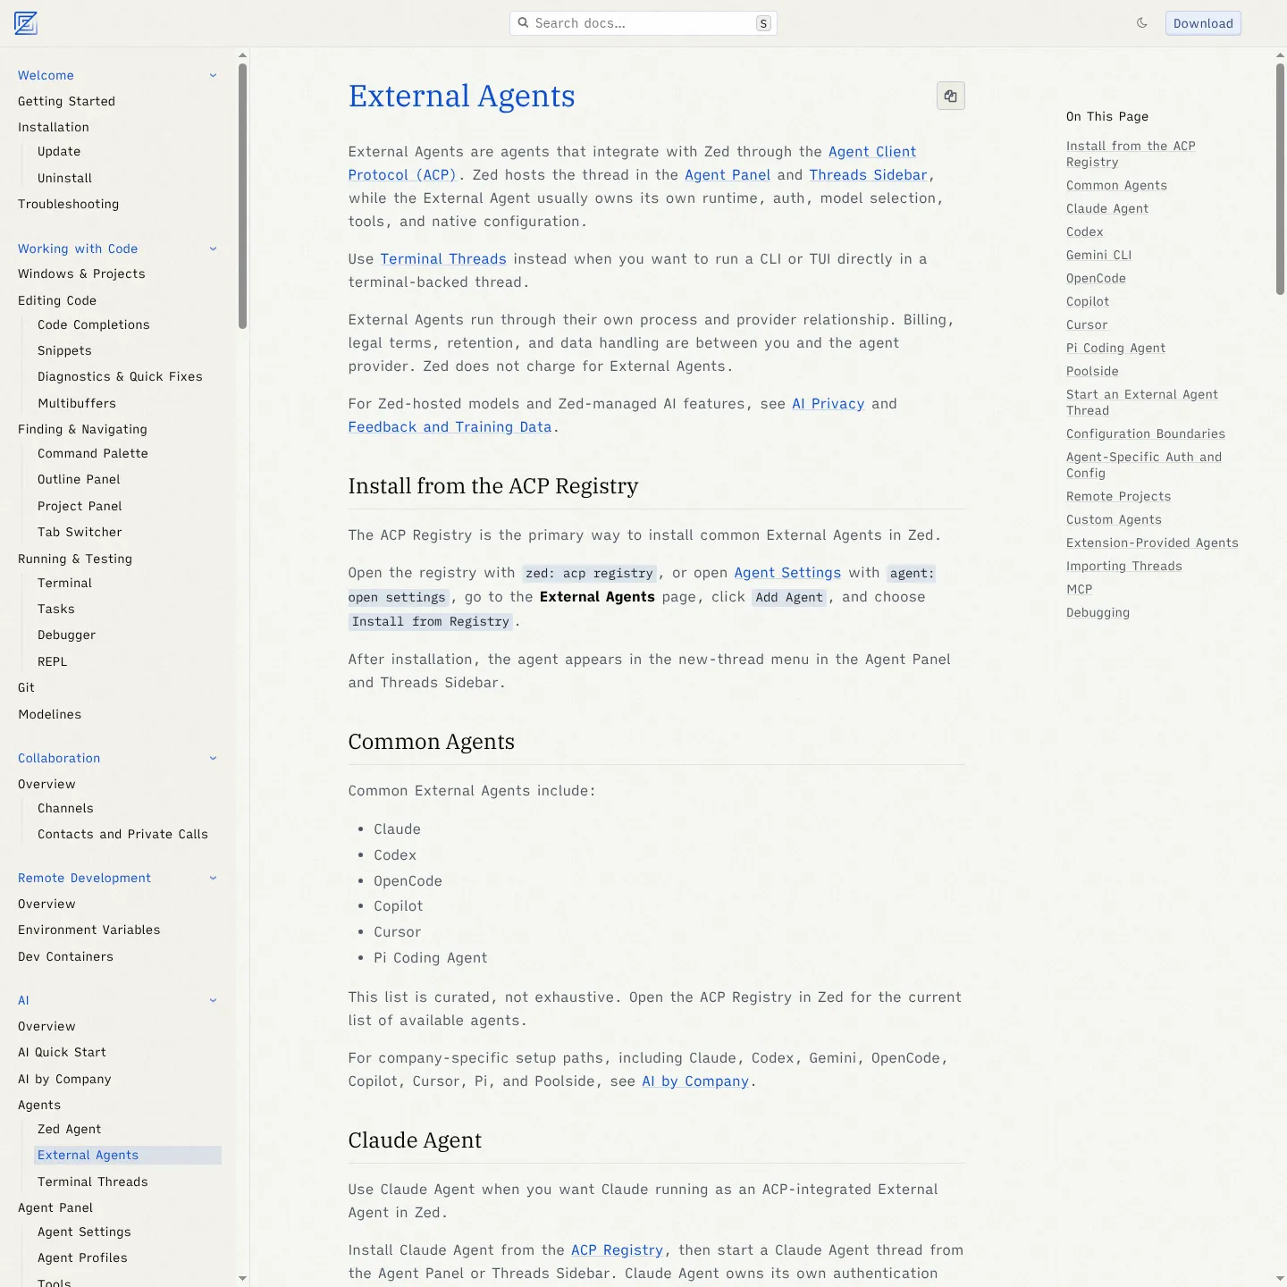Open Feedback and Training Data link
Viewport: 1287px width, 1287px height.
click(x=450, y=427)
